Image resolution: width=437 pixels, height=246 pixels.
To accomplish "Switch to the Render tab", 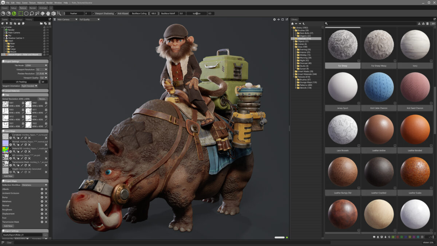I will [33, 8].
